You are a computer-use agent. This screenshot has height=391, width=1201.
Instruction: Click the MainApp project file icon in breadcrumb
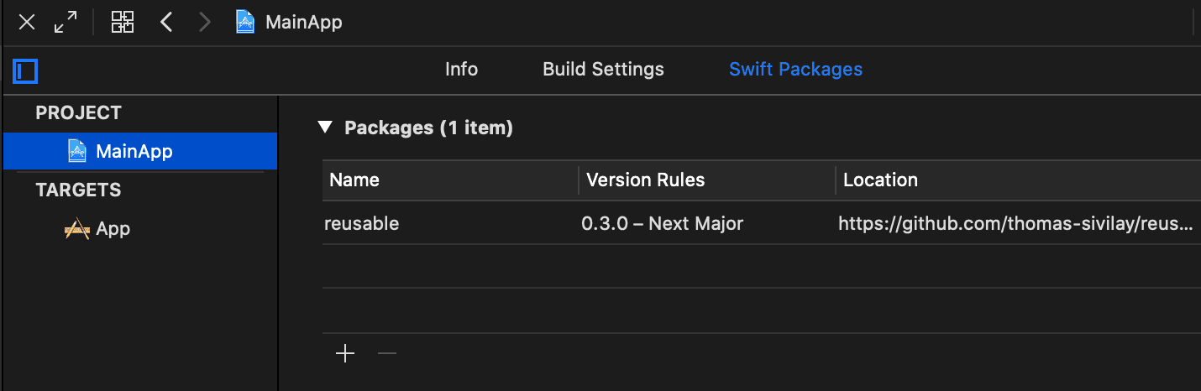pos(245,23)
